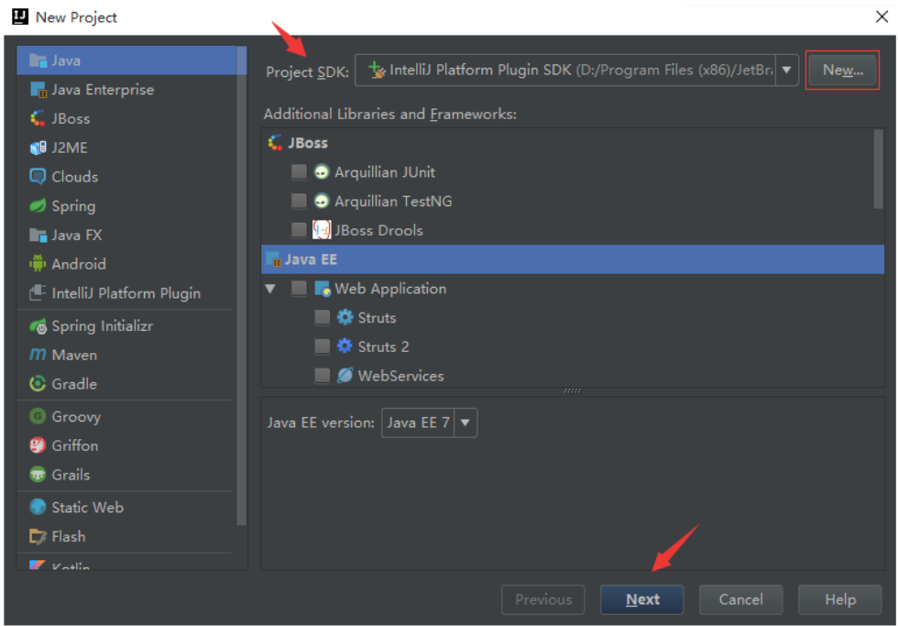Choose Static Web in the sidebar

(127, 507)
